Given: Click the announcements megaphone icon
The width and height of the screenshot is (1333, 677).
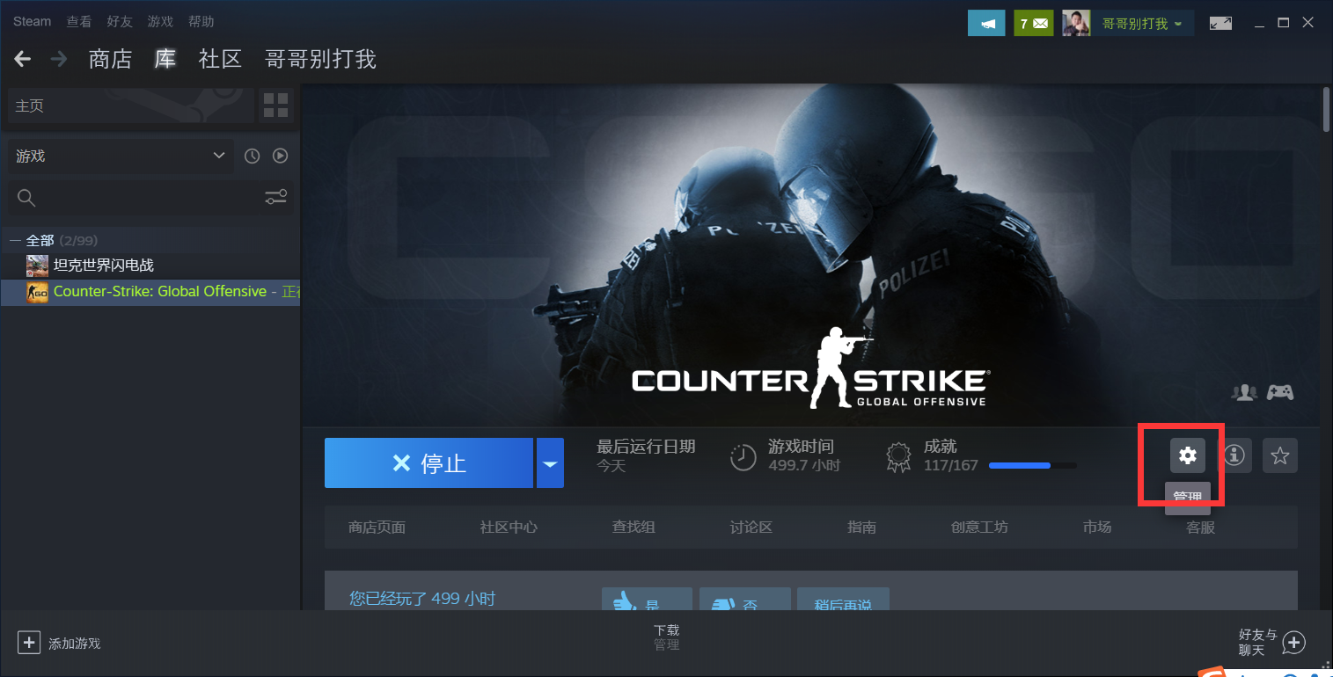Looking at the screenshot, I should (x=986, y=23).
